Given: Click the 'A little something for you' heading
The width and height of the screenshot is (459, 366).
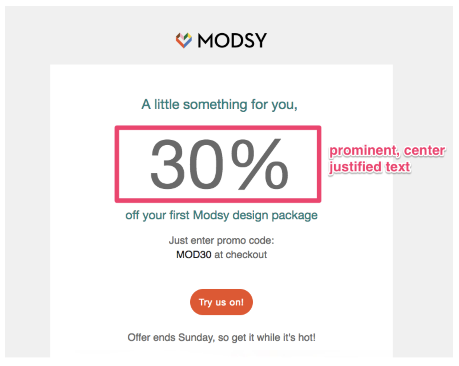Looking at the screenshot, I should click(219, 105).
